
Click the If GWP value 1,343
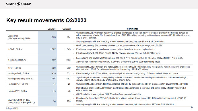68,49
